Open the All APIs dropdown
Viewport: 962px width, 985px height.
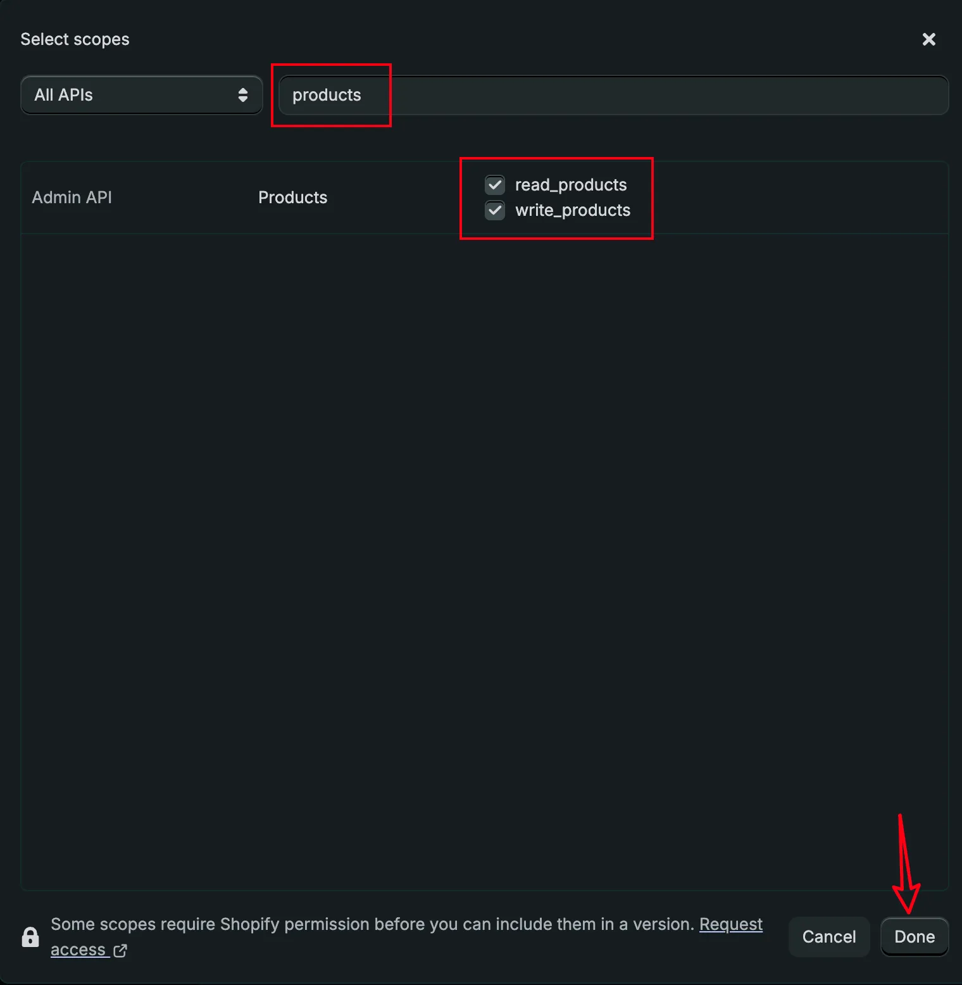141,95
